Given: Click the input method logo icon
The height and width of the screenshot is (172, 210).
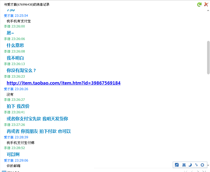Looking at the screenshot, I should tap(177, 165).
